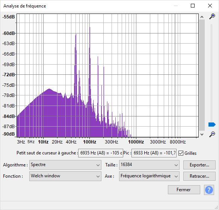Image resolution: width=219 pixels, height=210 pixels.
Task: Click the Exporter... button
Action: (x=199, y=165)
